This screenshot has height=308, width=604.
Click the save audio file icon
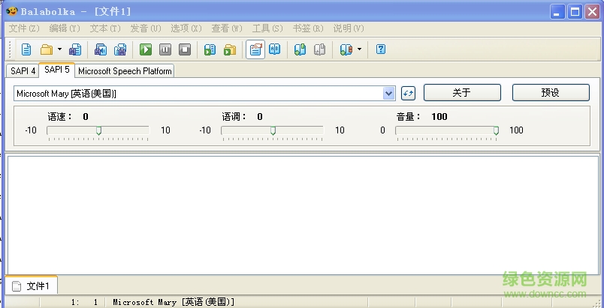click(101, 49)
